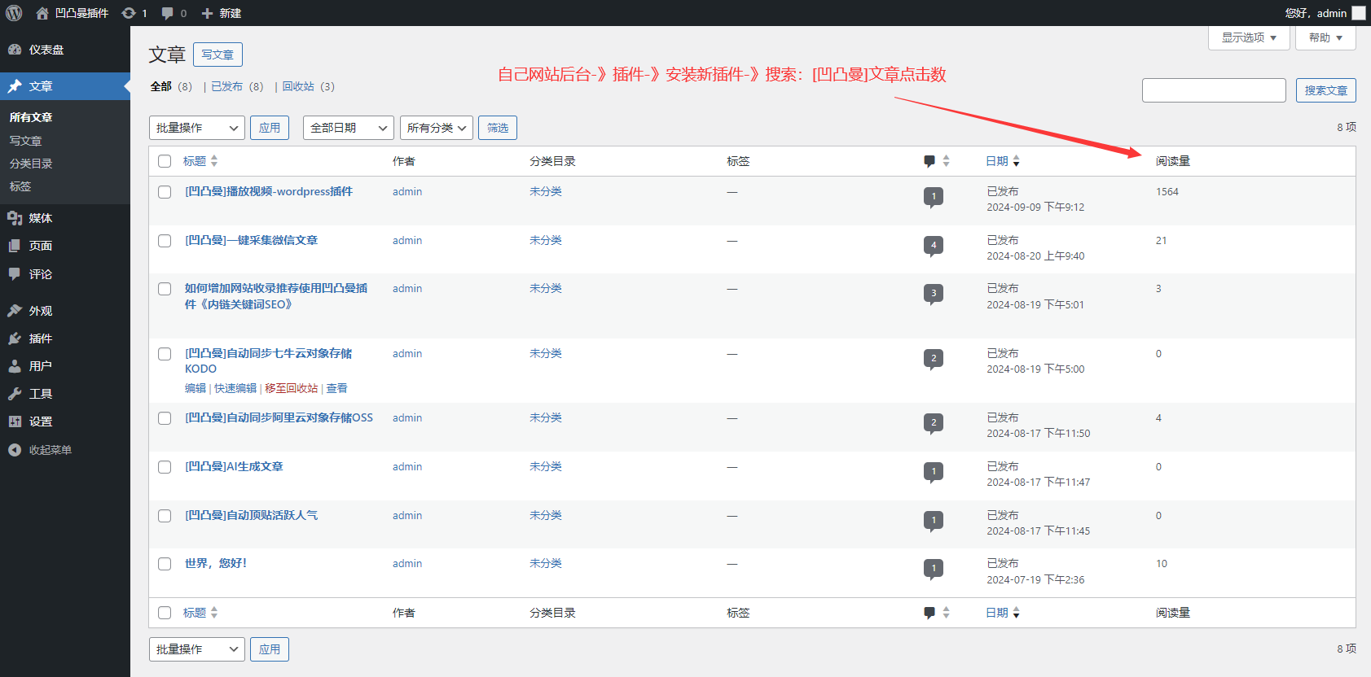This screenshot has width=1371, height=677.
Task: Check the 七牛云对象存储 KODO post checkbox
Action: tap(165, 354)
